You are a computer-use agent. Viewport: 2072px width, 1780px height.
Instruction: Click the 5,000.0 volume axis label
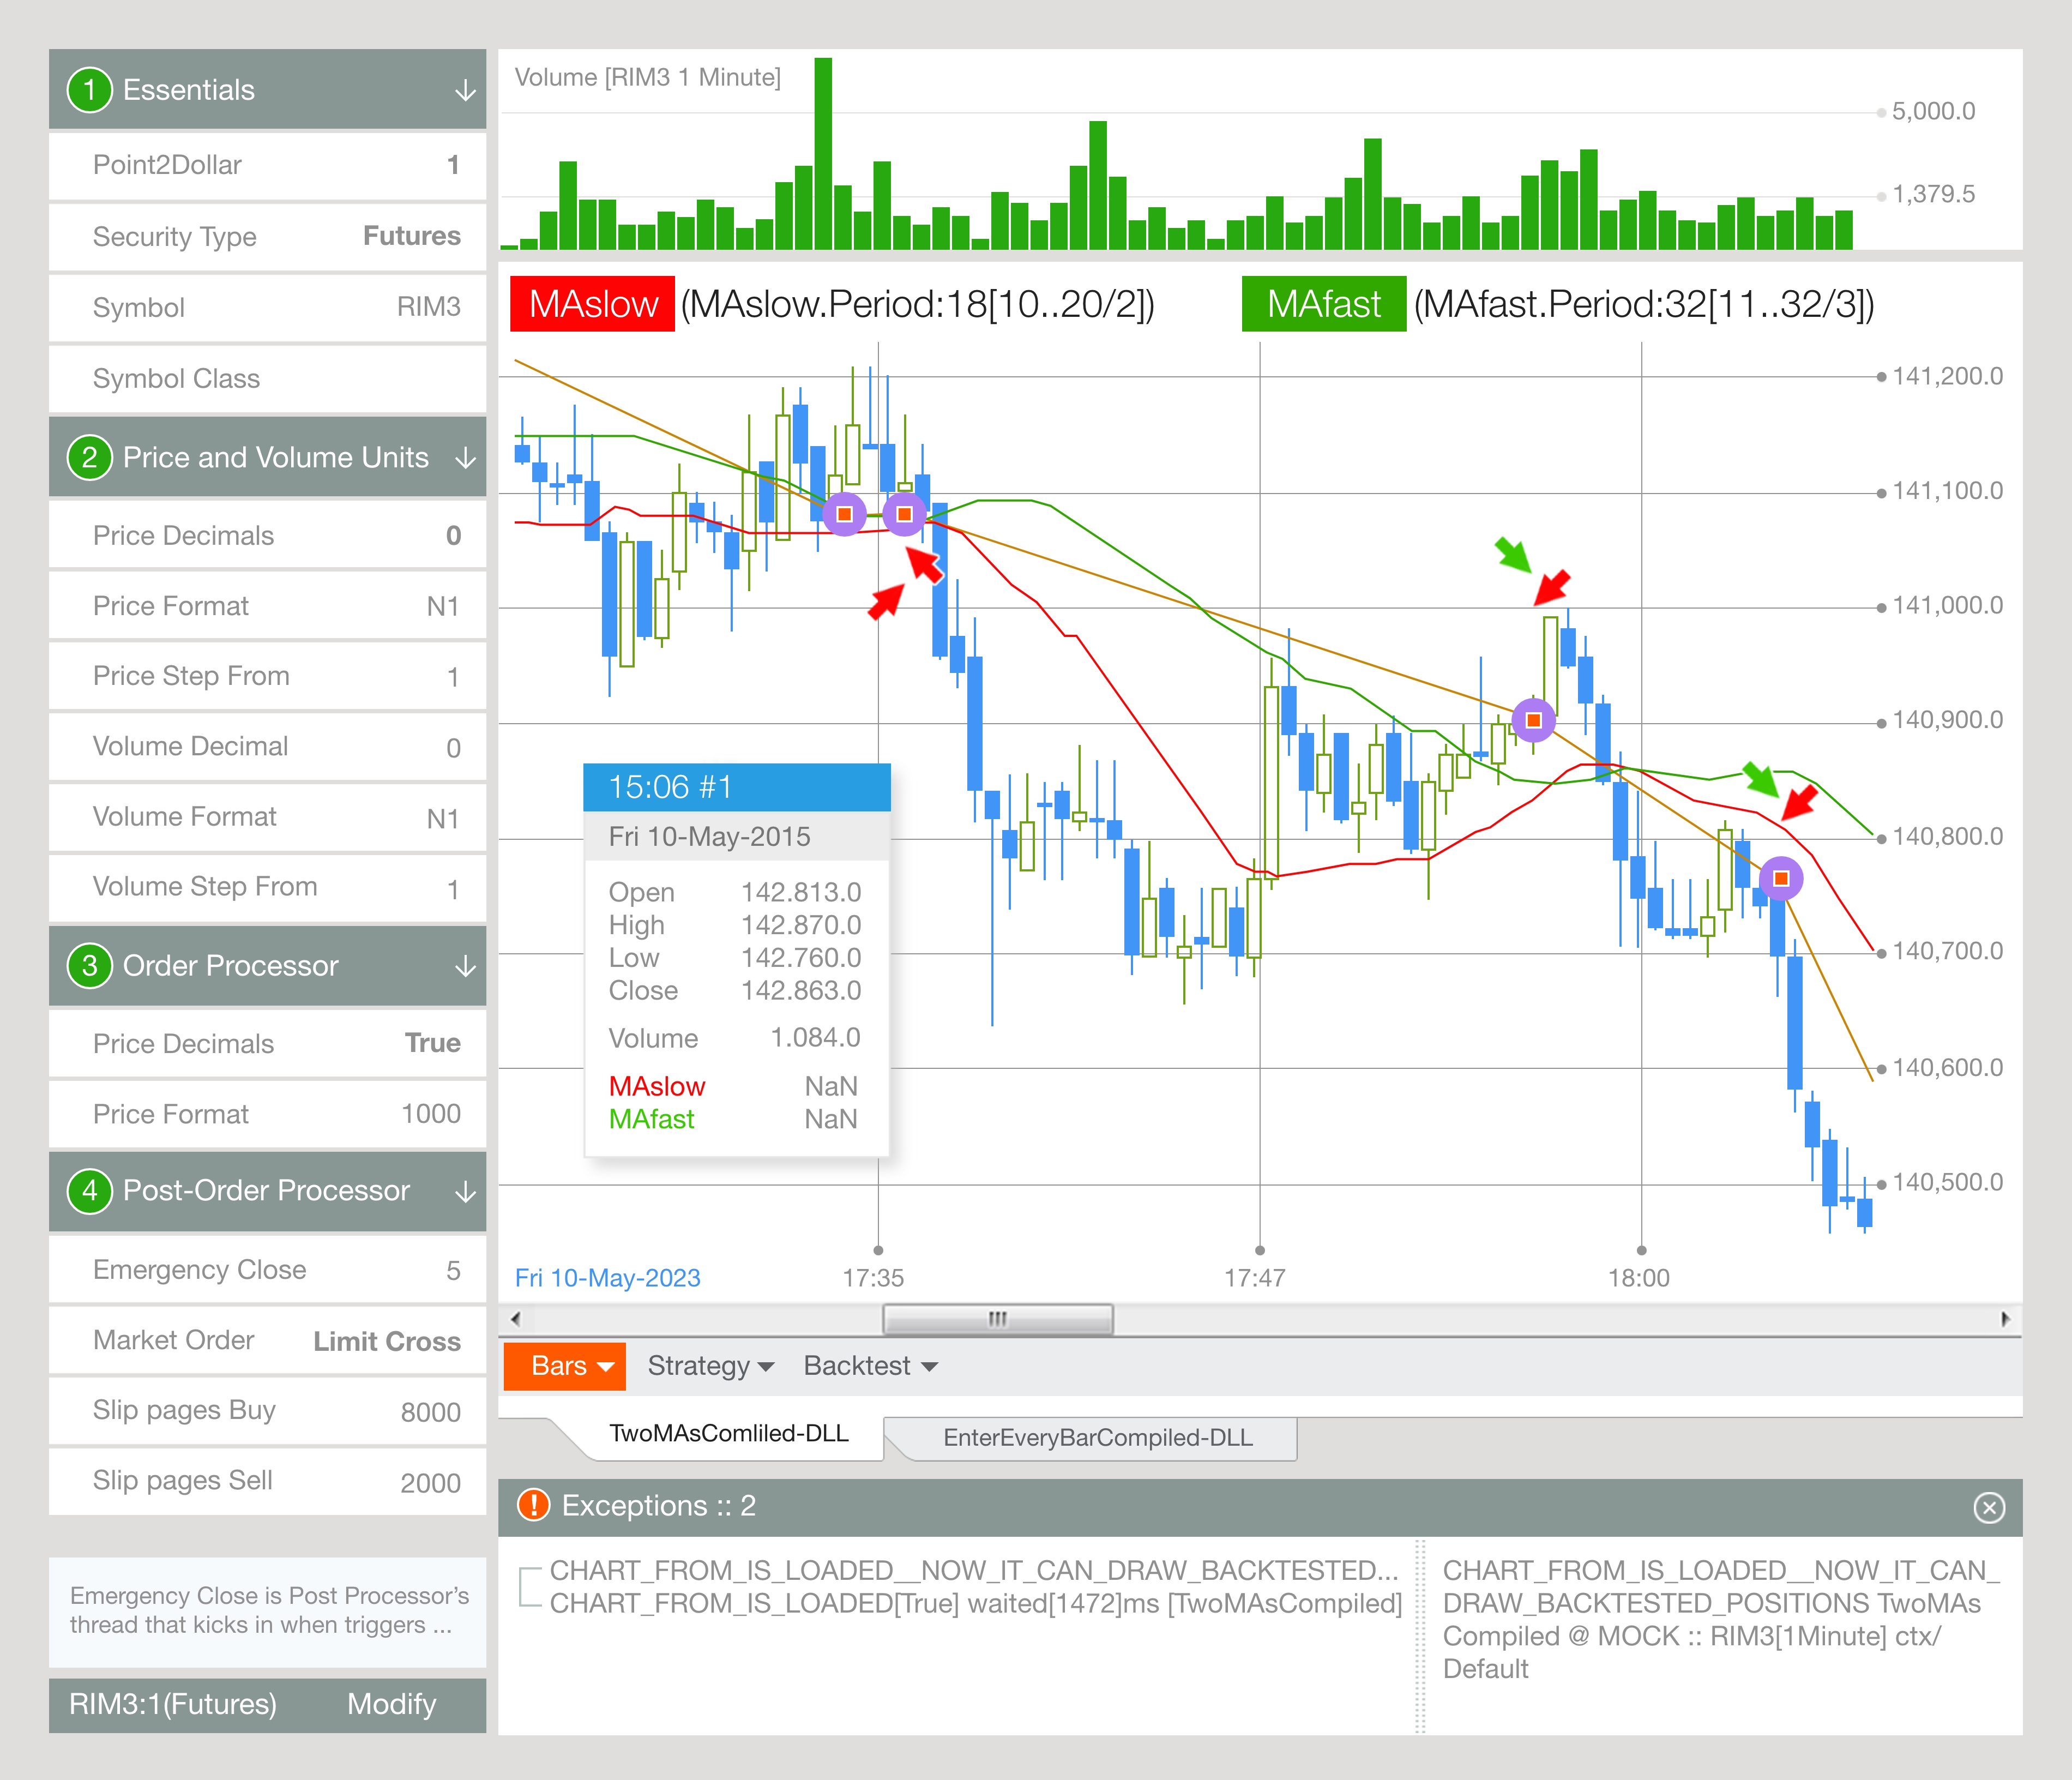[1933, 111]
